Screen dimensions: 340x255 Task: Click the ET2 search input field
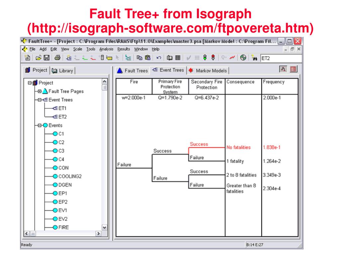click(281, 58)
